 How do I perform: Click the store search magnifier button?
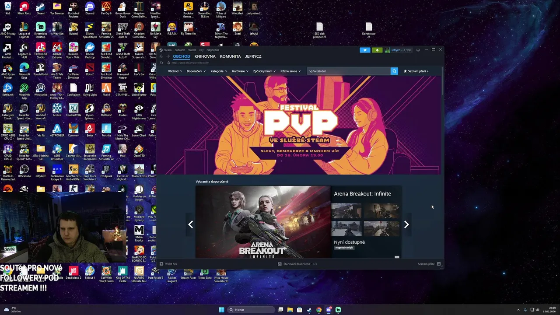(394, 71)
